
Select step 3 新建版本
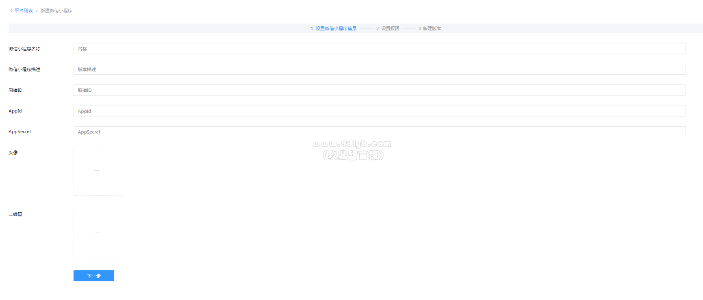tap(430, 28)
